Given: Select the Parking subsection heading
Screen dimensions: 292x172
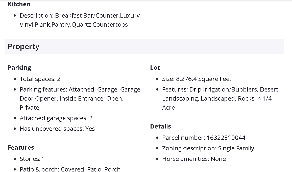Looking at the screenshot, I should point(19,68).
